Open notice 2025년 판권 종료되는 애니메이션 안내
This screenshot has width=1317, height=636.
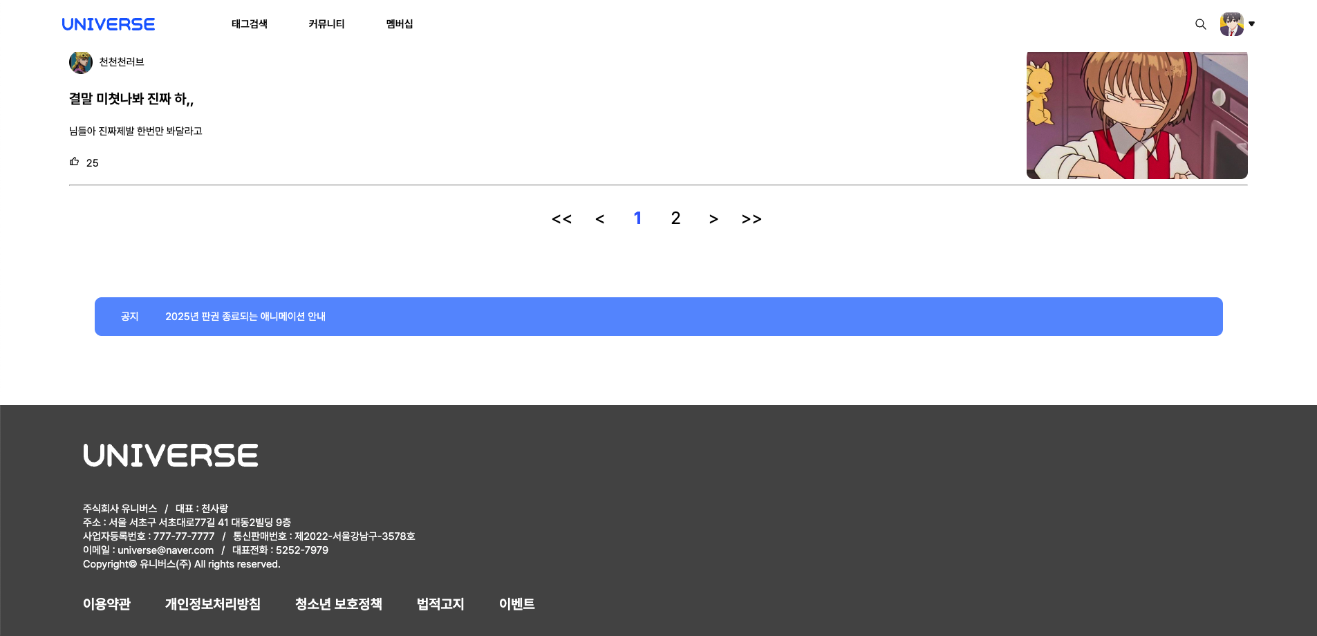[245, 317]
